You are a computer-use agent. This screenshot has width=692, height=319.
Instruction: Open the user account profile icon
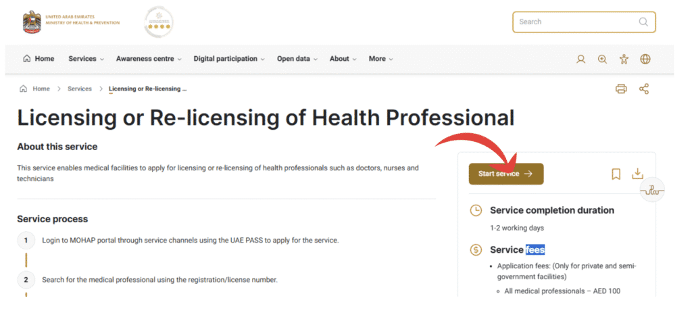pyautogui.click(x=580, y=59)
